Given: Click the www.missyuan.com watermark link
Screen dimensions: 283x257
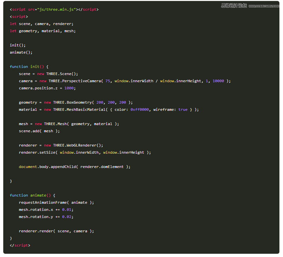Looking at the screenshot, I should pyautogui.click(x=264, y=6).
